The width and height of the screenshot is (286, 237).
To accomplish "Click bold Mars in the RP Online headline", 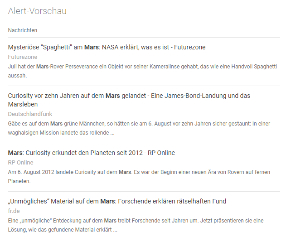I will (15, 153).
